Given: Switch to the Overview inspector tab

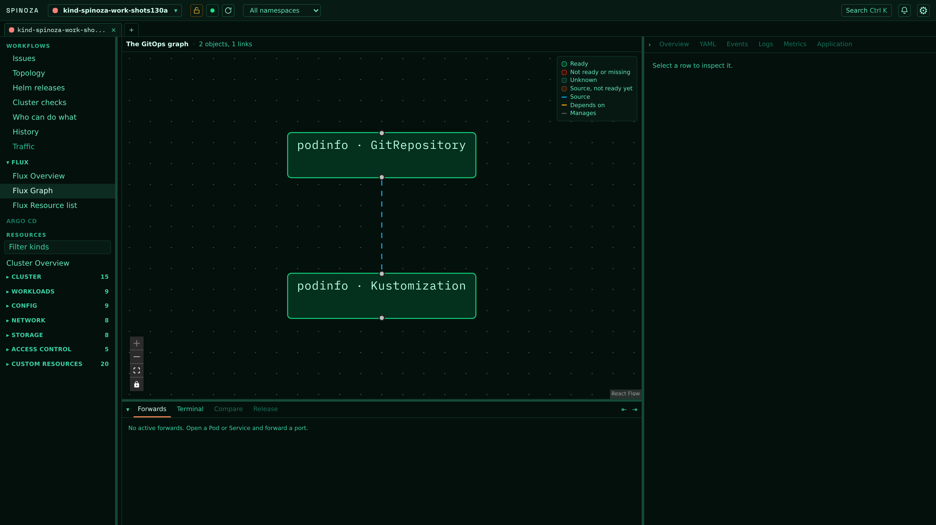Looking at the screenshot, I should pyautogui.click(x=674, y=44).
